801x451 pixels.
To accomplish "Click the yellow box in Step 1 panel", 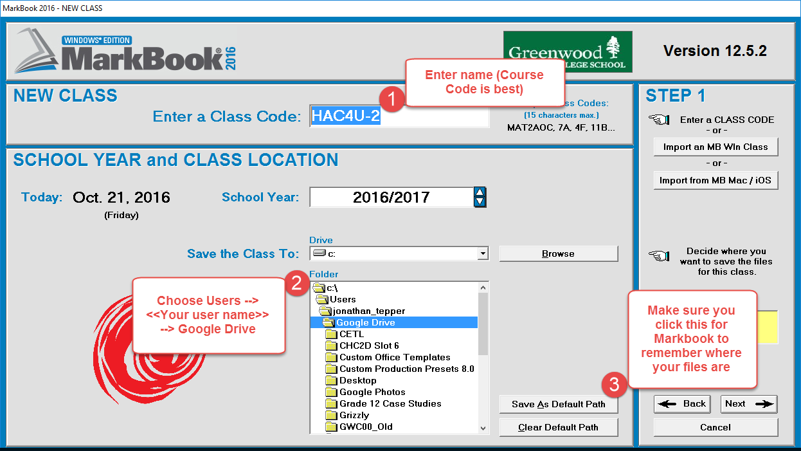I will (769, 327).
